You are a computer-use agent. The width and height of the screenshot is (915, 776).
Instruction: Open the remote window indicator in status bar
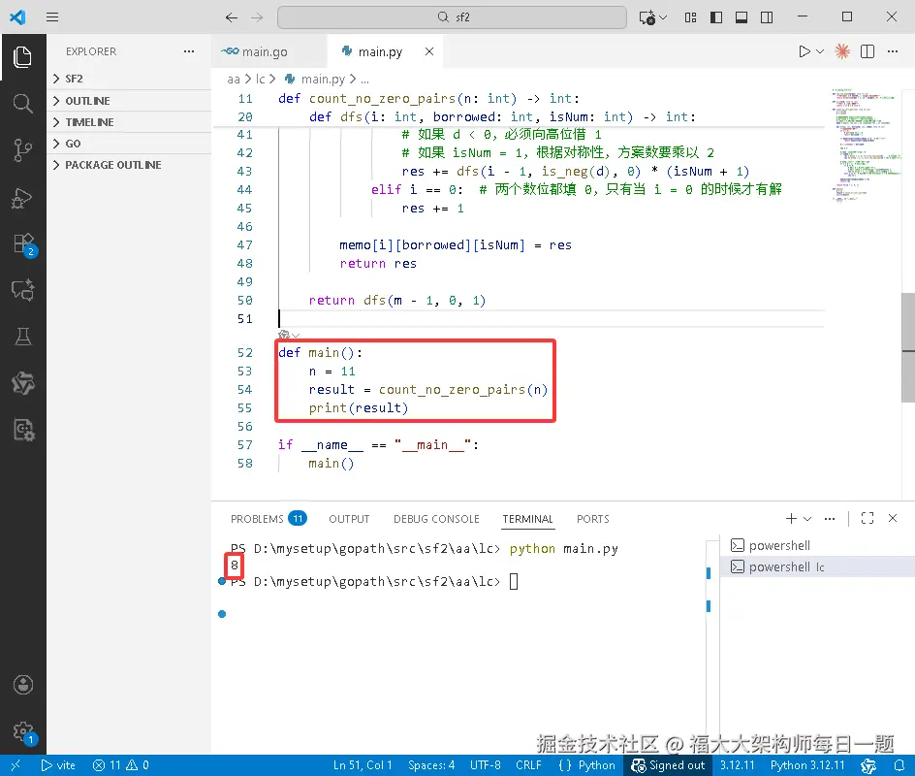16,765
